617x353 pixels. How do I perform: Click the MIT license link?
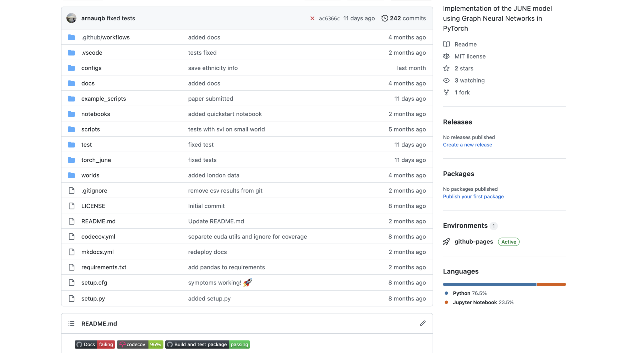click(470, 56)
